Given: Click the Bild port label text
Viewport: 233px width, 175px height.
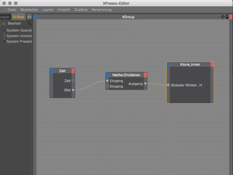Looking at the screenshot, I should point(67,90).
